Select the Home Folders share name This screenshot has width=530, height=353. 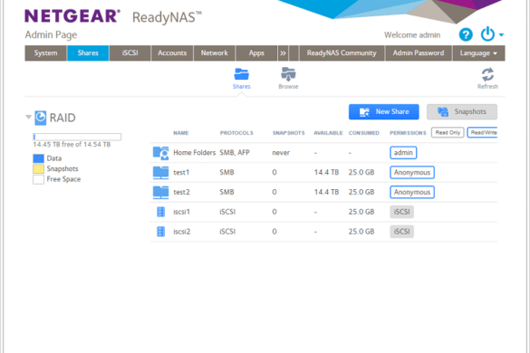(x=195, y=153)
